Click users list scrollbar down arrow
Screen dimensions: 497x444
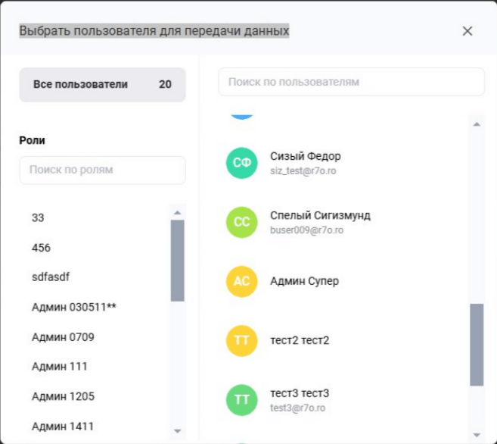[477, 435]
